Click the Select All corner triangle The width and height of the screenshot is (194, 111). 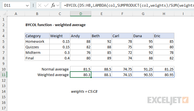5,14
